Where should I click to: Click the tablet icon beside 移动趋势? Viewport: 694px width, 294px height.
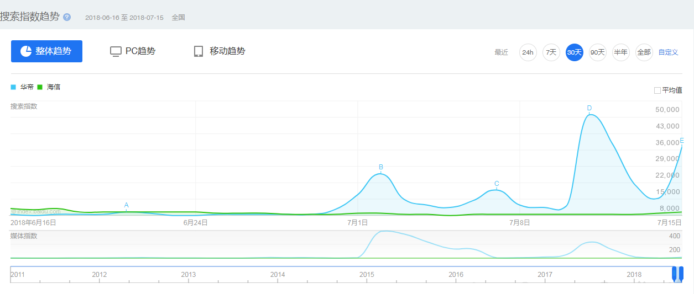coord(199,51)
